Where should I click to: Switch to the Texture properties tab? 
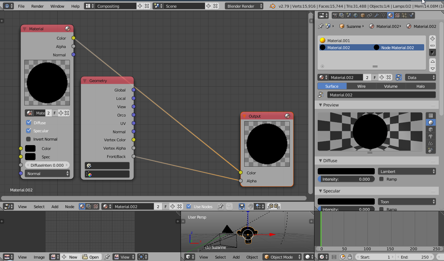(397, 15)
